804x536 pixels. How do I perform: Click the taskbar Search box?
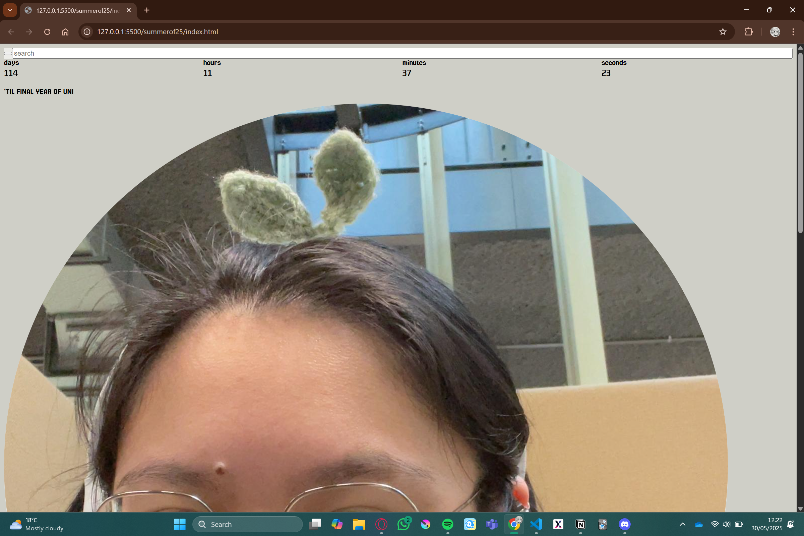(247, 524)
